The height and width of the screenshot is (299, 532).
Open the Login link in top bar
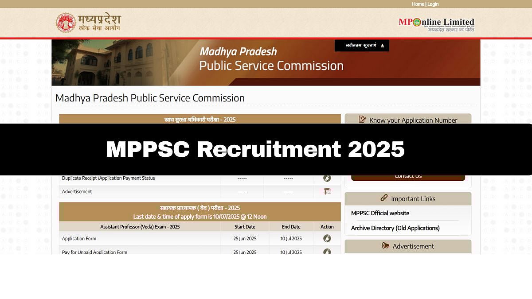pos(433,4)
